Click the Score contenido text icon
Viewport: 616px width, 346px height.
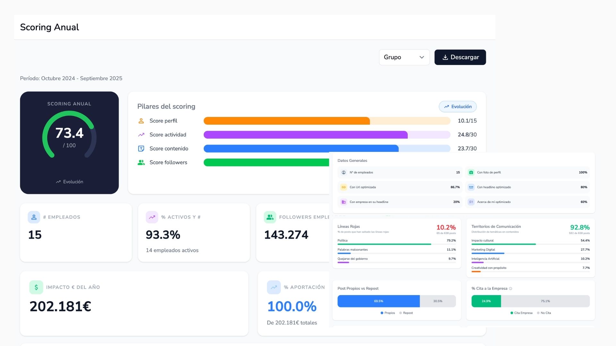click(141, 149)
